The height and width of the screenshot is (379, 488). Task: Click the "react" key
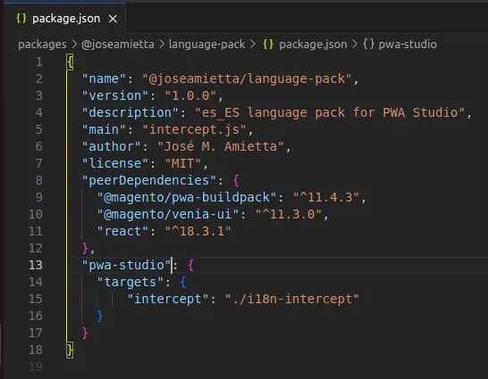coord(122,231)
